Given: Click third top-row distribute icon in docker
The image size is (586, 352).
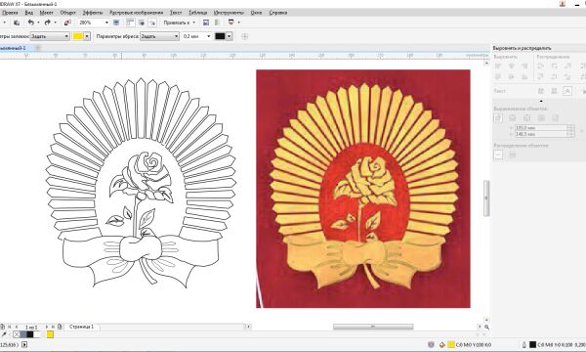Looking at the screenshot, I should pos(568,66).
